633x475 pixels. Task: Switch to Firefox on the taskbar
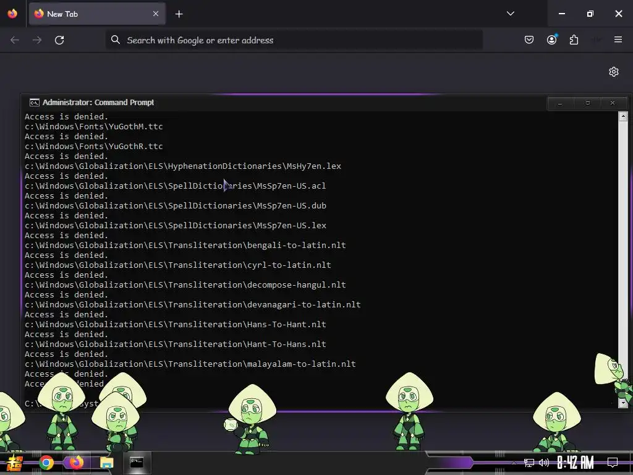76,463
